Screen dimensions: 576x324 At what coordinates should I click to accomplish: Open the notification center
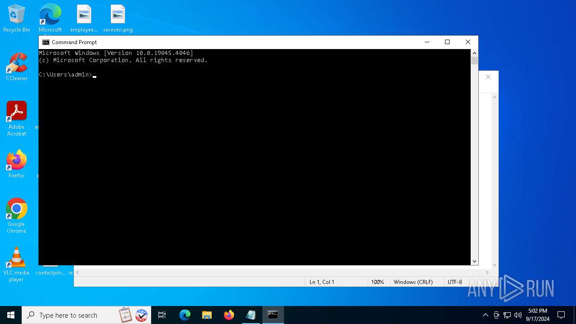coord(561,315)
